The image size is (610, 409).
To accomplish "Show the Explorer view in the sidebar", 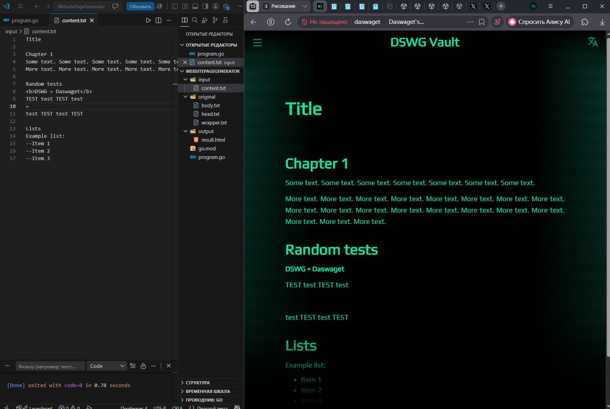I will 184,20.
